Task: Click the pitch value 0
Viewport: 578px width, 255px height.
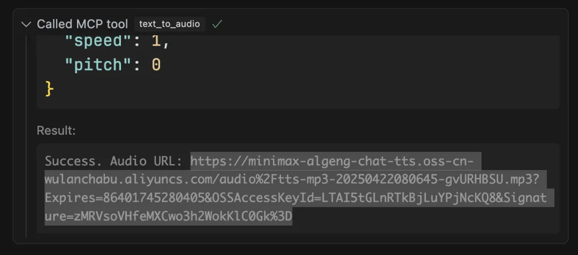Action: point(156,65)
